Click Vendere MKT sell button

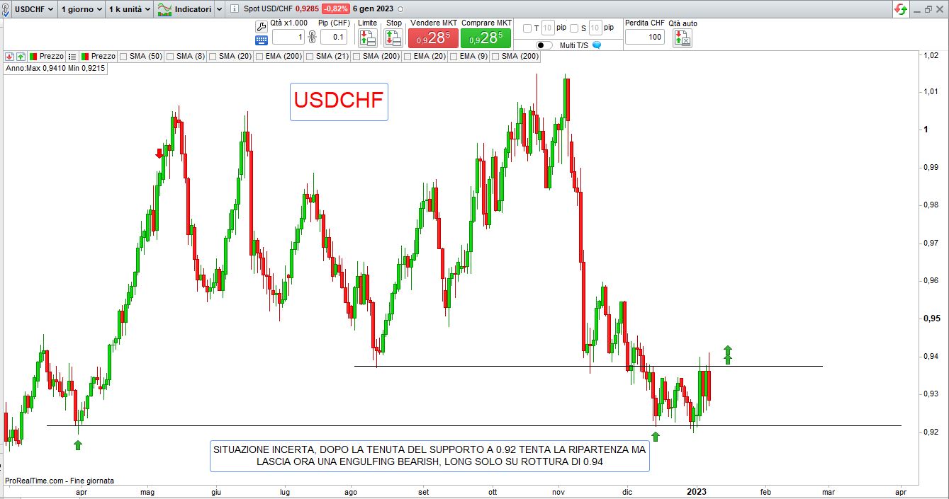click(x=434, y=38)
